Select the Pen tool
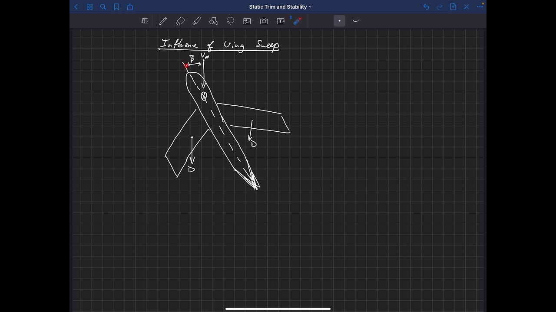 point(163,21)
